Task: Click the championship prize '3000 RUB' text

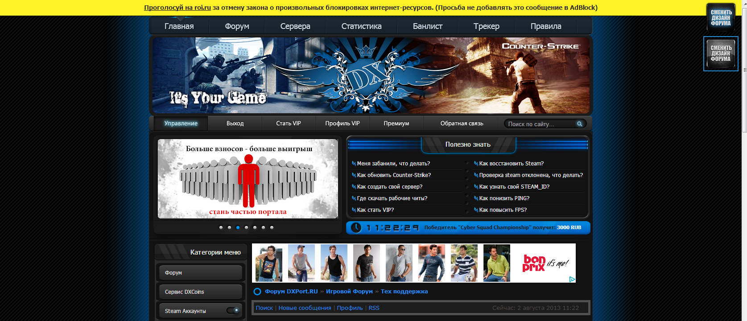Action: pos(569,227)
